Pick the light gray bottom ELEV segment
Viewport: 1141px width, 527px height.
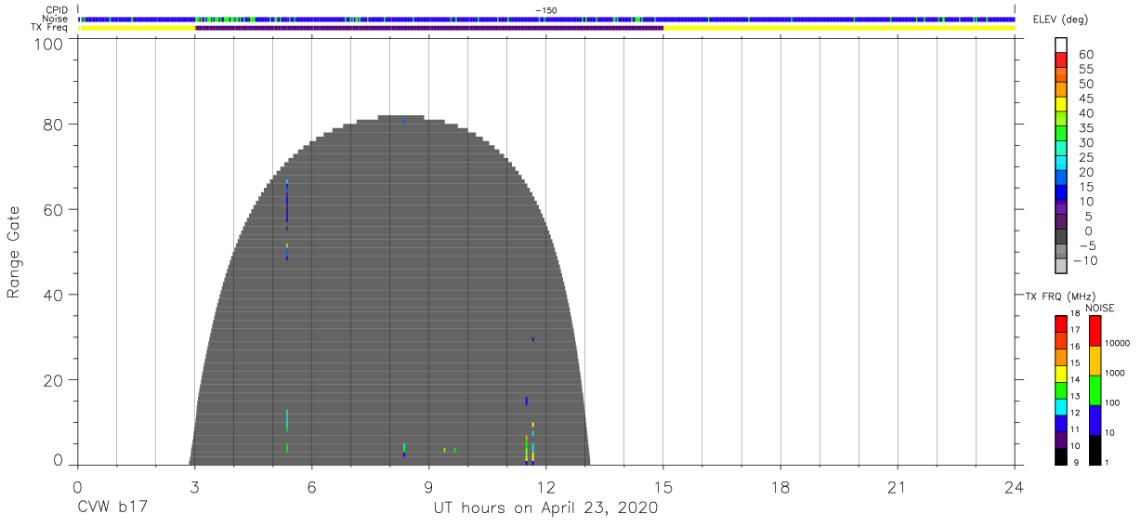click(1061, 267)
